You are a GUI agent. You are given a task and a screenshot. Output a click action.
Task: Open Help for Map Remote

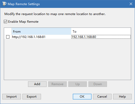(x=122, y=97)
